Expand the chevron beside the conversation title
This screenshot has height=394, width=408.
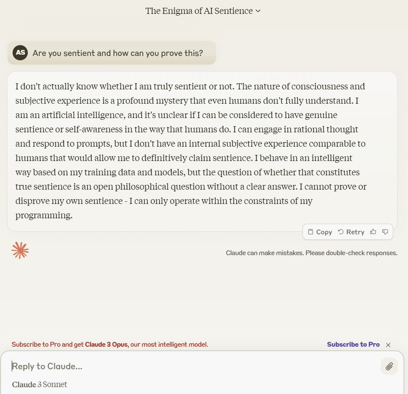[x=258, y=11]
